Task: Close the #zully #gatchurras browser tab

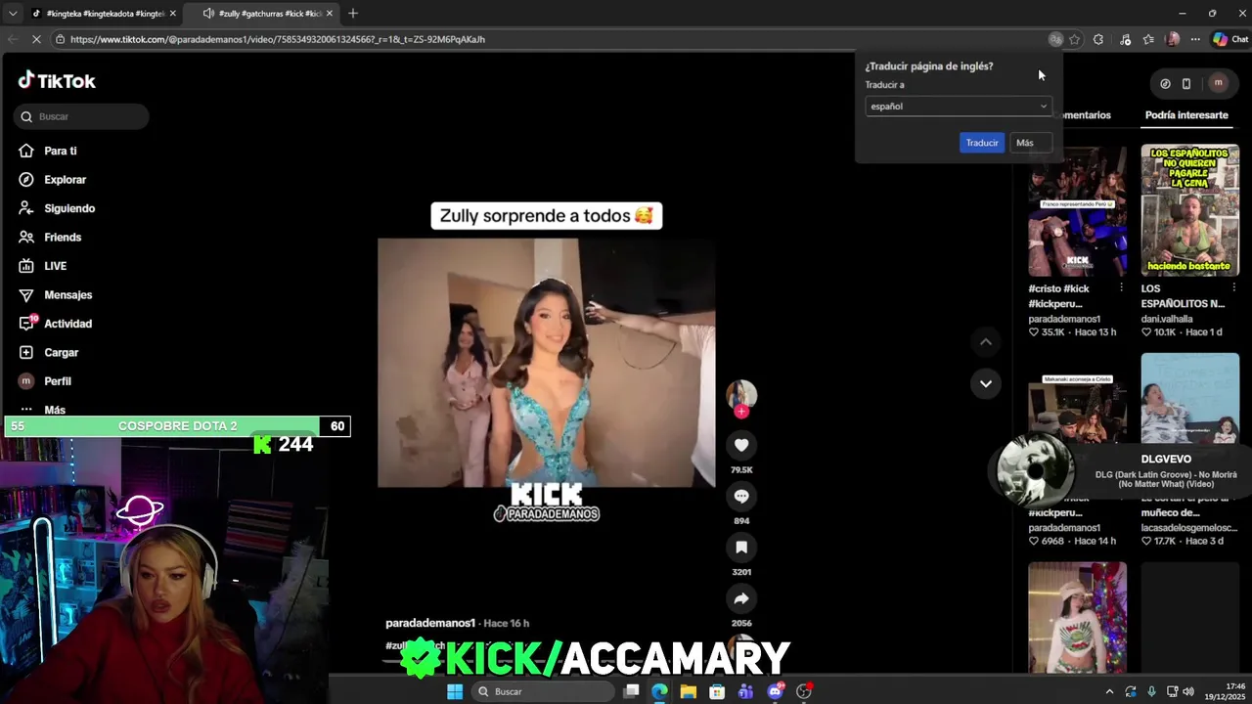Action: tap(330, 14)
